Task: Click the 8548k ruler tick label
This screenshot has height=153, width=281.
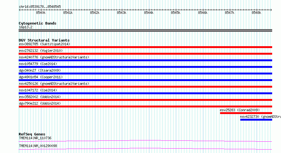Action: coord(256,13)
